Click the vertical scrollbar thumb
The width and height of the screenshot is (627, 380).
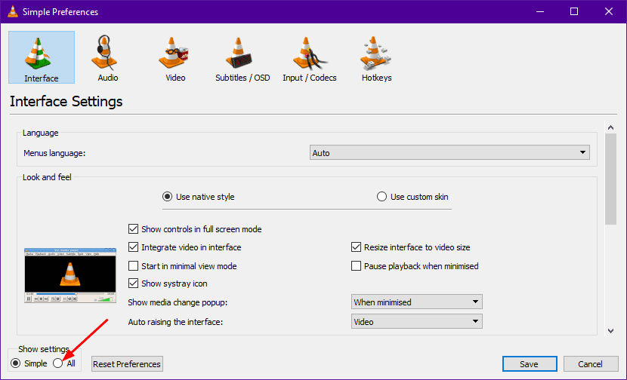610,179
